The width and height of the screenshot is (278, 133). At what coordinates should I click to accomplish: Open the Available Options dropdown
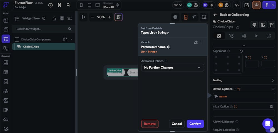172,67
